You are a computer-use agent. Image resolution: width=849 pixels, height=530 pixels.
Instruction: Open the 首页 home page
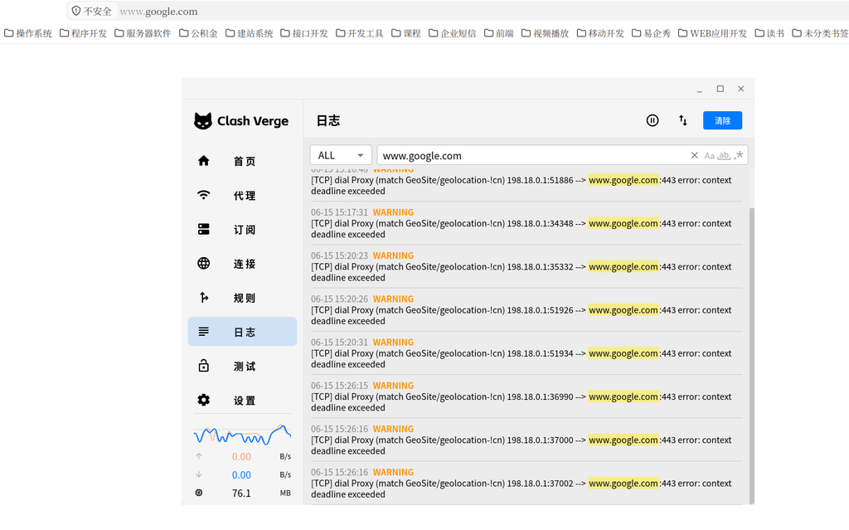[243, 161]
